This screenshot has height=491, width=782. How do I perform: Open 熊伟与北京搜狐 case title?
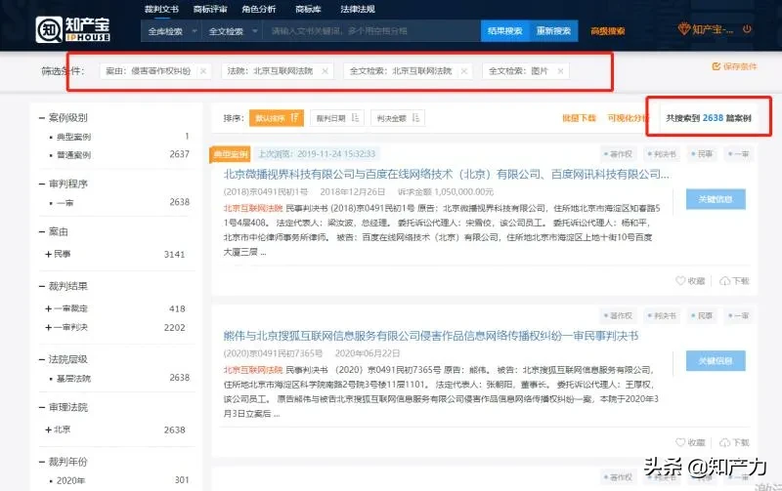[x=431, y=336]
